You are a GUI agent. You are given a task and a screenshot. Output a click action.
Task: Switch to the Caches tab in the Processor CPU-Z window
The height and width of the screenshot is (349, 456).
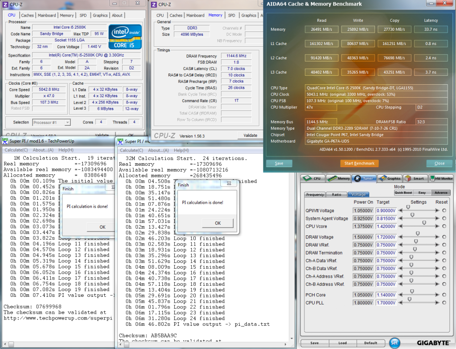point(27,16)
